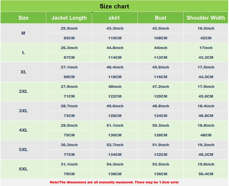Select the 44.5CM shoulder width cell

coord(206,77)
